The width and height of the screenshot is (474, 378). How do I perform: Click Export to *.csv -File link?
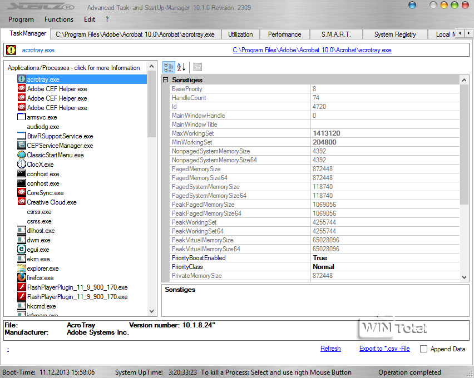tap(384, 349)
